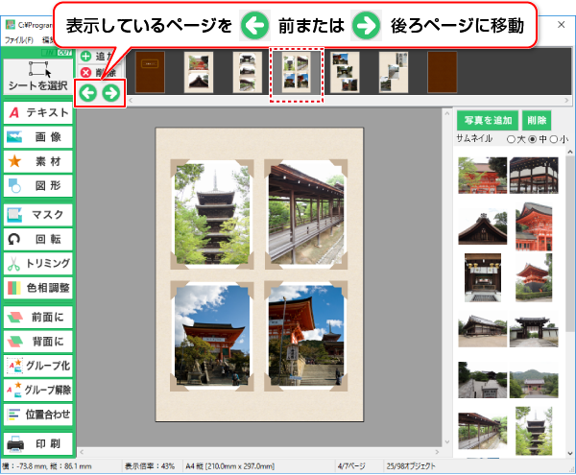Select the 画像 image tool
This screenshot has height=475, width=576.
point(38,138)
